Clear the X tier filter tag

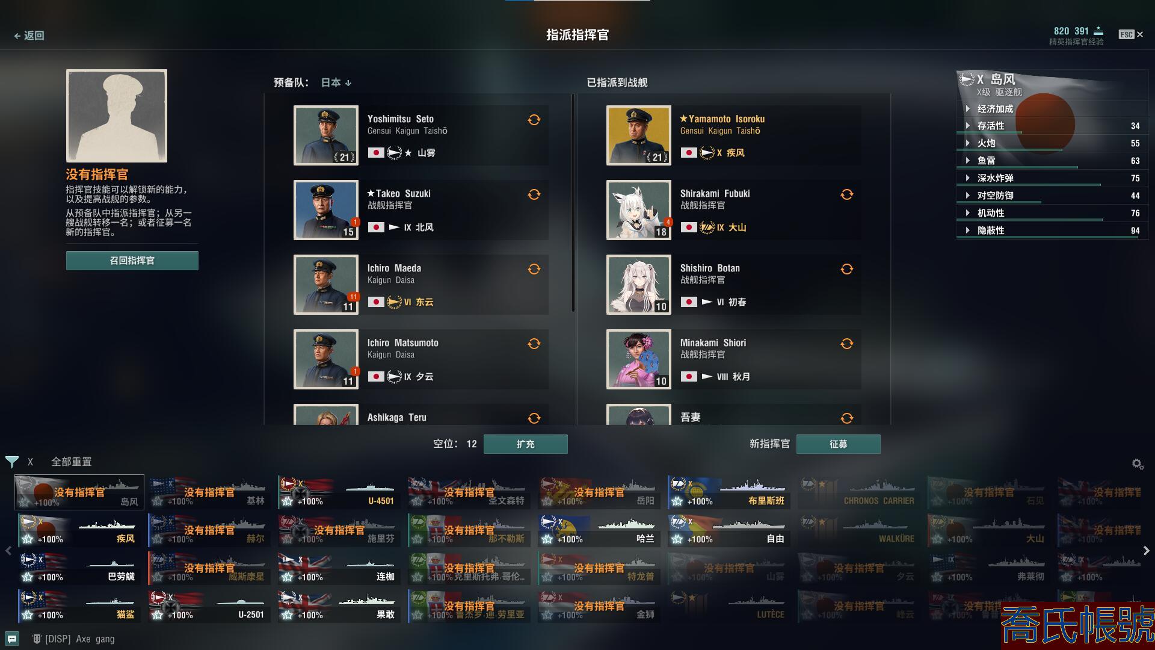click(30, 462)
